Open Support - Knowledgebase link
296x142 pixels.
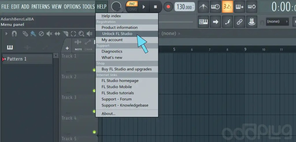tap(127, 105)
